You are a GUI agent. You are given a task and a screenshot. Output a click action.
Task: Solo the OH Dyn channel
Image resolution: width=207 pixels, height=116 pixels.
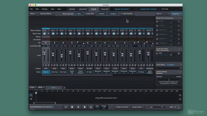pos(138,65)
